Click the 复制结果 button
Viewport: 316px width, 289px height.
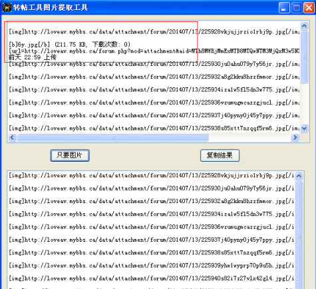(x=220, y=155)
